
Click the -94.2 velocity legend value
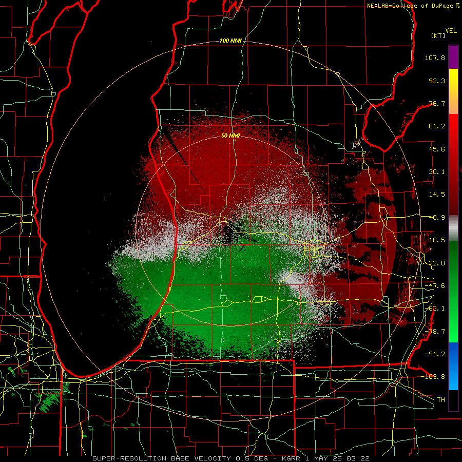pyautogui.click(x=435, y=354)
